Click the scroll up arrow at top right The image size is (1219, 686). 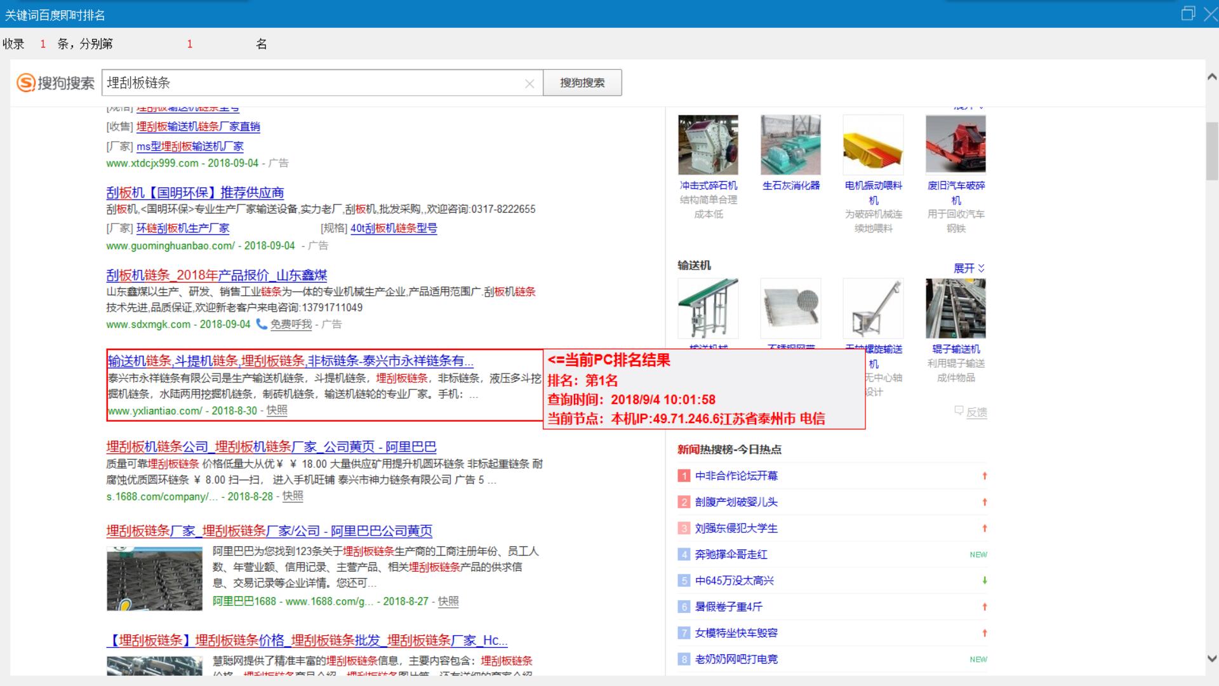click(x=1211, y=77)
